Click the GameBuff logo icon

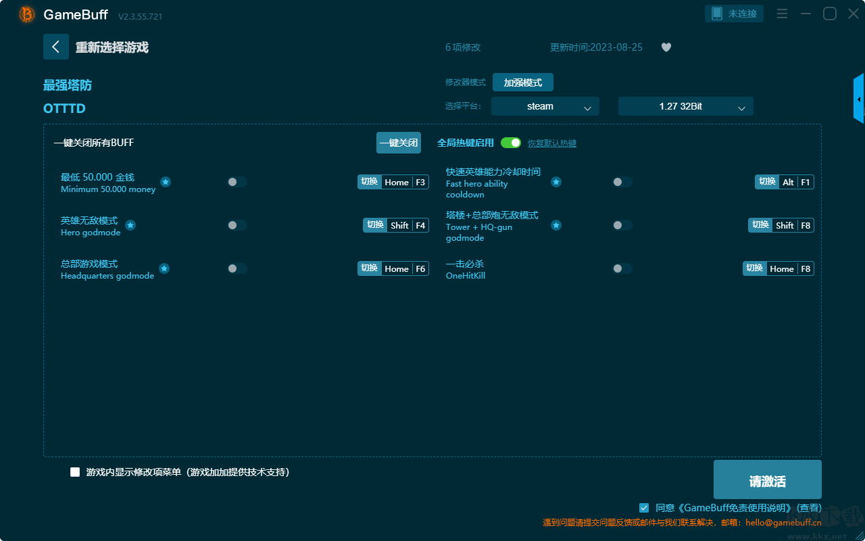(x=27, y=14)
